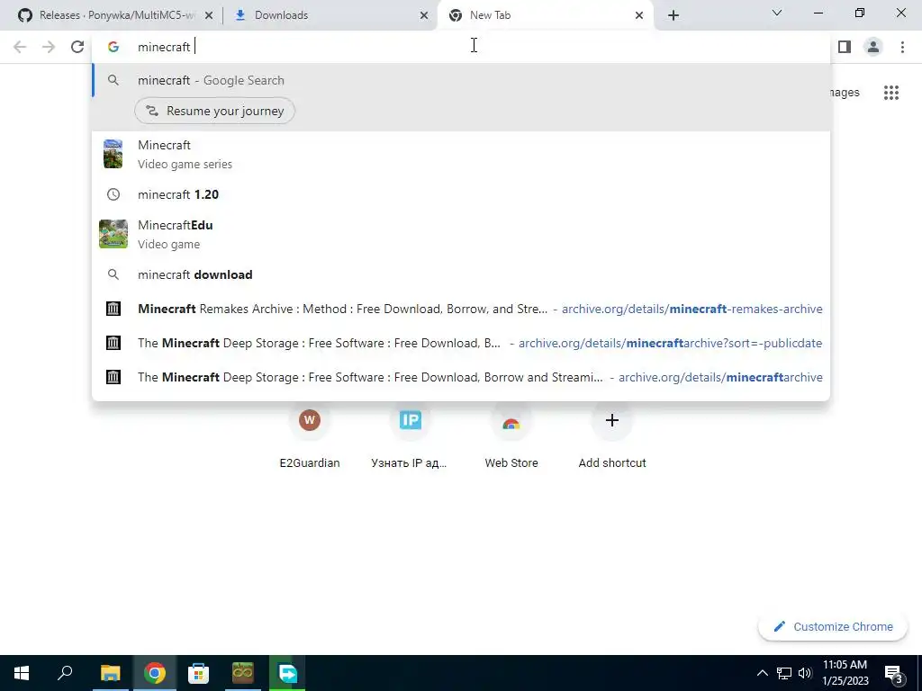Click the forward navigation arrow
Viewport: 922px width, 691px height.
click(49, 47)
